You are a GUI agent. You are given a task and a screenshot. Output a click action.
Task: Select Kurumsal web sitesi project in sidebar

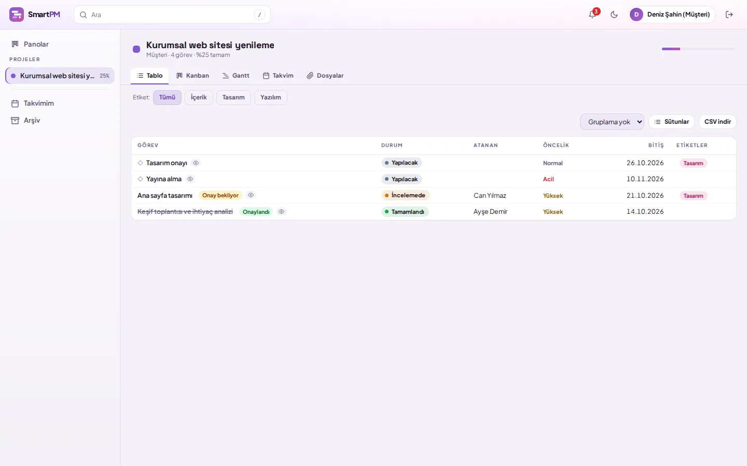pyautogui.click(x=60, y=76)
